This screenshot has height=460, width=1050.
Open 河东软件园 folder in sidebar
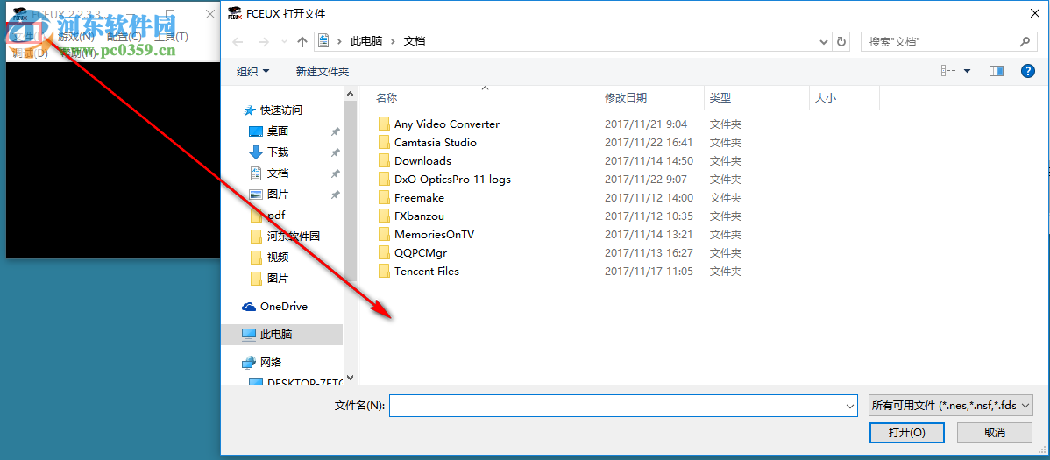(x=294, y=236)
